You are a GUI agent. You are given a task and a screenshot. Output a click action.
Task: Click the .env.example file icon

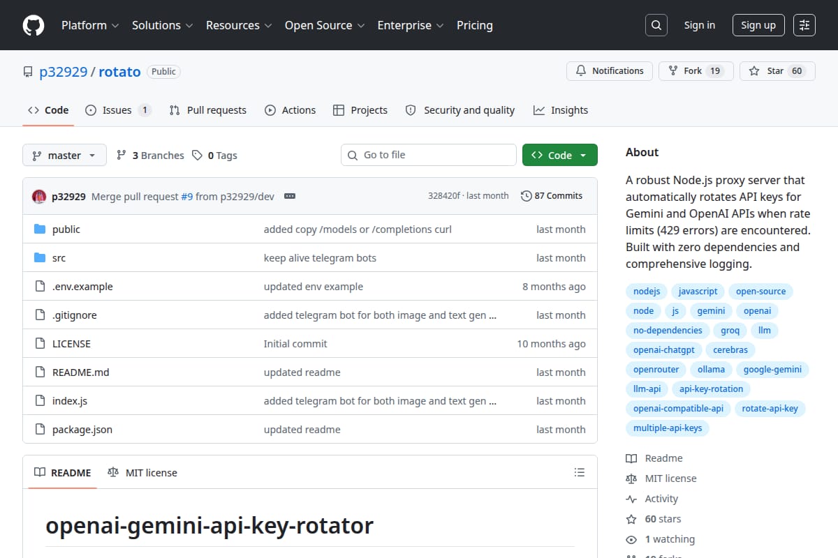40,287
